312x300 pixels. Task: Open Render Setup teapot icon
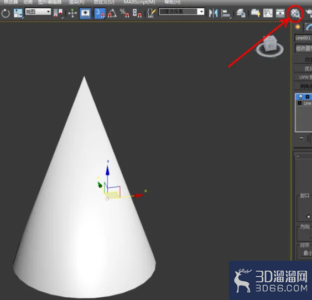(309, 13)
